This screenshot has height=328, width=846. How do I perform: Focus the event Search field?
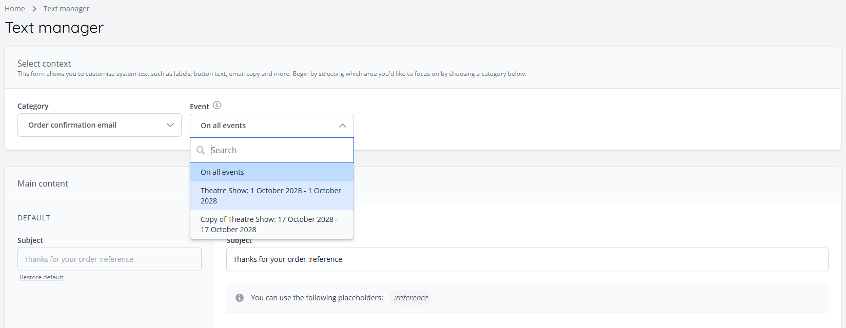tap(280, 150)
